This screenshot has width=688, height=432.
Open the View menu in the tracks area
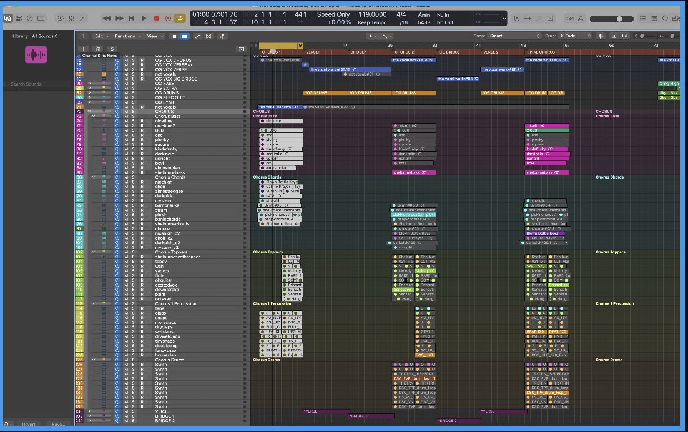pos(155,36)
